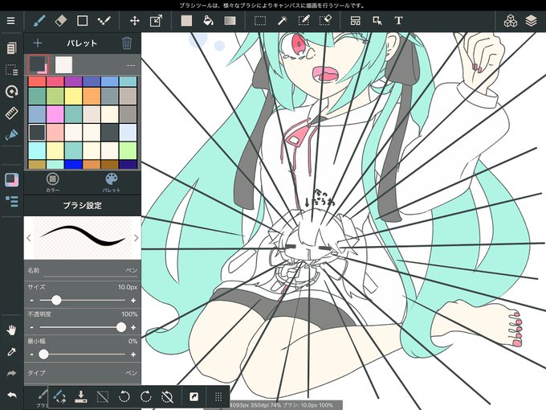Image resolution: width=546 pixels, height=410 pixels.
Task: Switch to the パレット tab
Action: click(x=112, y=182)
